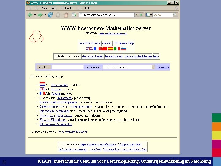Open the technische documentatie link
This screenshot has height=166, width=221.
73,149
